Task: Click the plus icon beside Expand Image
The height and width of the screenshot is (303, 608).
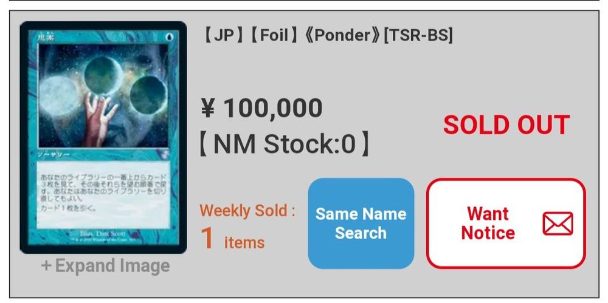Action: point(46,266)
